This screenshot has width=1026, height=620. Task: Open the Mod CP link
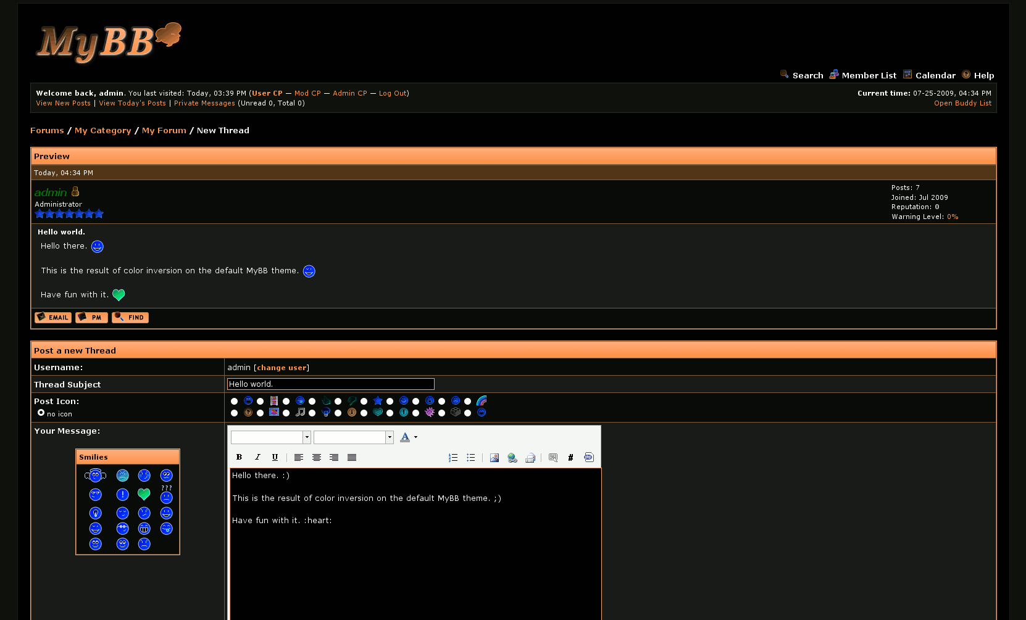pos(307,94)
